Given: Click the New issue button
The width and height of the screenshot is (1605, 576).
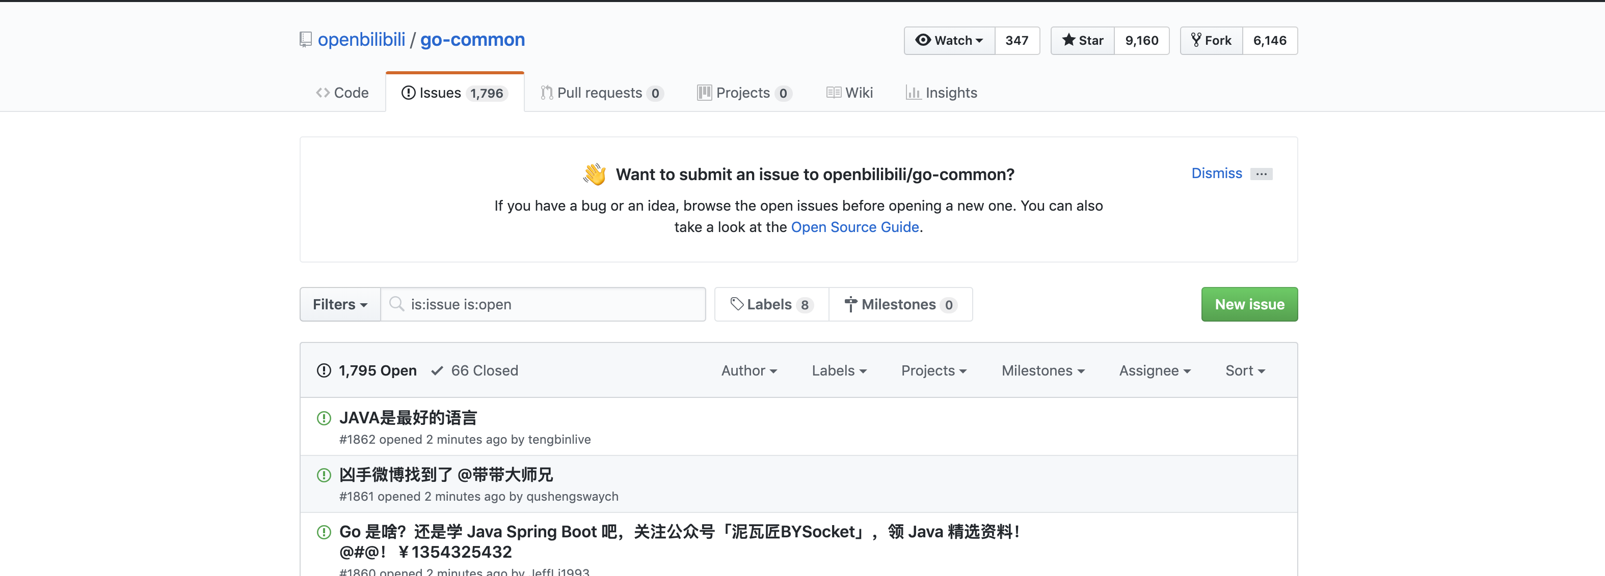Looking at the screenshot, I should [x=1249, y=304].
